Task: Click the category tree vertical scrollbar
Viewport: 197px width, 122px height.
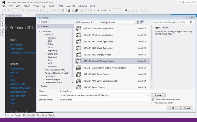Action: tap(72, 56)
